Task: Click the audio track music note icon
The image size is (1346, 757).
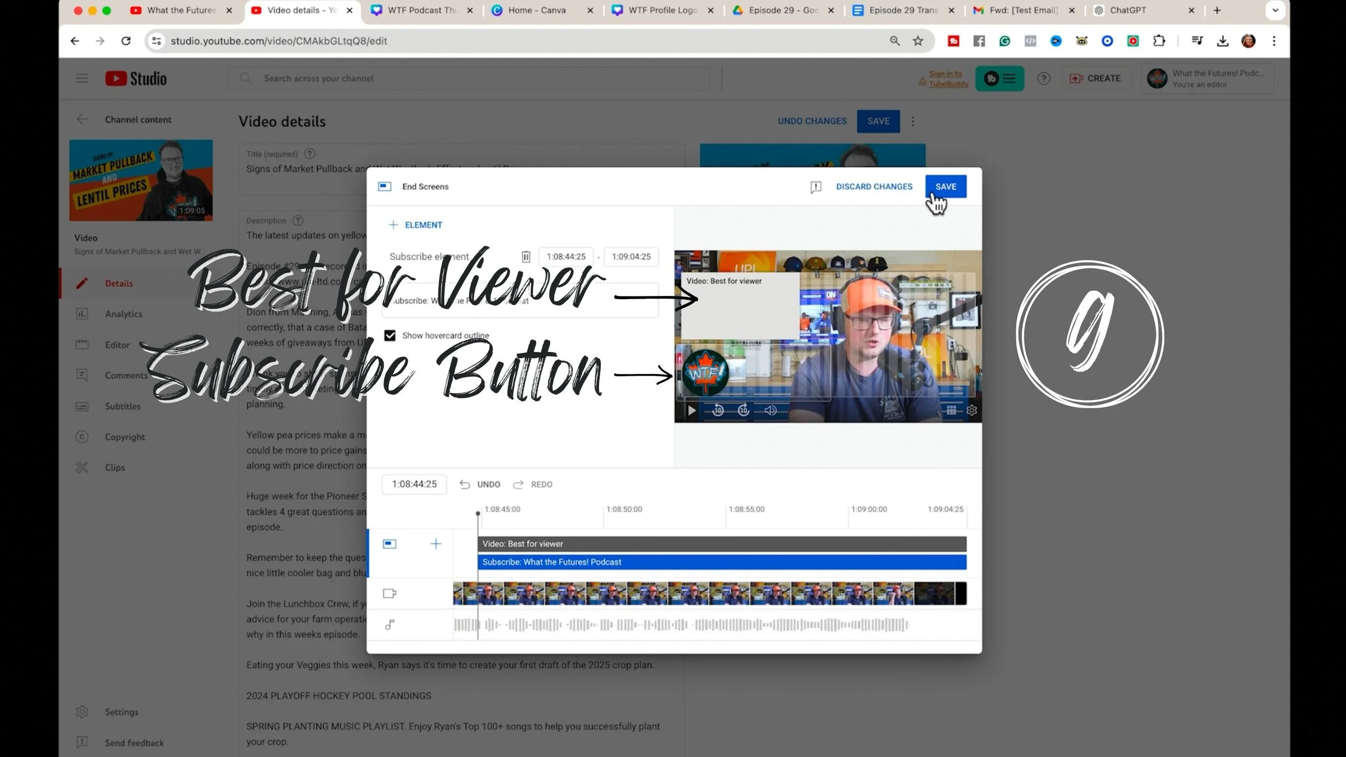Action: pos(390,625)
